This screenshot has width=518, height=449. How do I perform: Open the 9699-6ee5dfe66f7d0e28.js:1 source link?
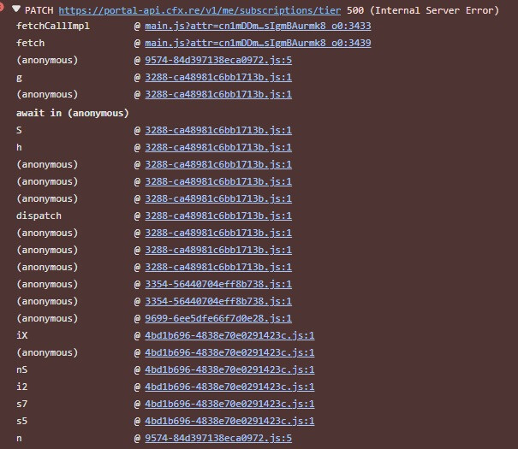pyautogui.click(x=218, y=318)
